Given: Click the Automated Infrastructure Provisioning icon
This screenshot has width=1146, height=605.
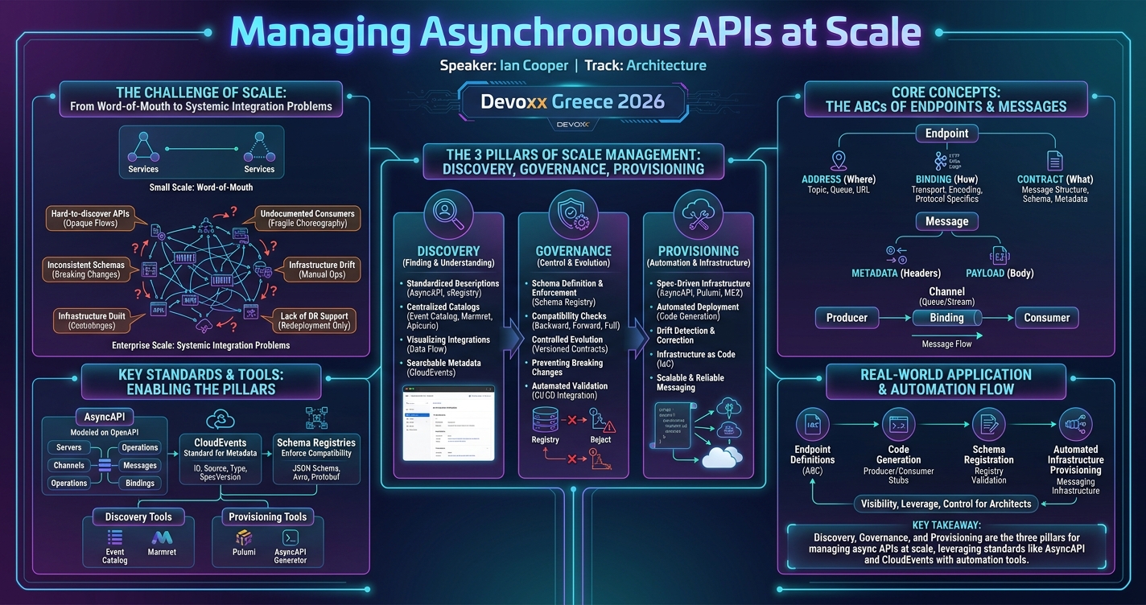Looking at the screenshot, I should tap(1075, 425).
